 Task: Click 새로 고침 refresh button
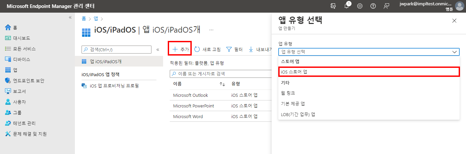(207, 50)
